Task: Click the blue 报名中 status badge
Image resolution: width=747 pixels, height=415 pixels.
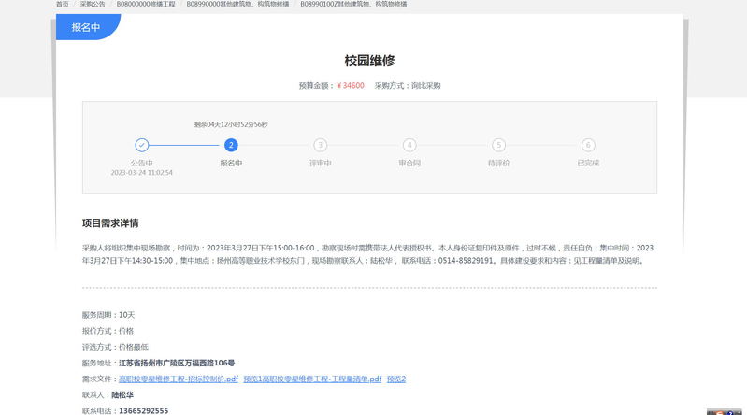Action: pyautogui.click(x=86, y=28)
